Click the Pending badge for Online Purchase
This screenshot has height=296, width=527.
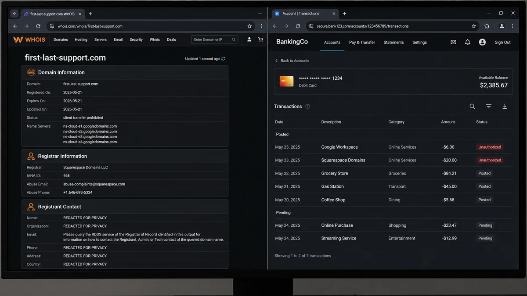(x=485, y=225)
